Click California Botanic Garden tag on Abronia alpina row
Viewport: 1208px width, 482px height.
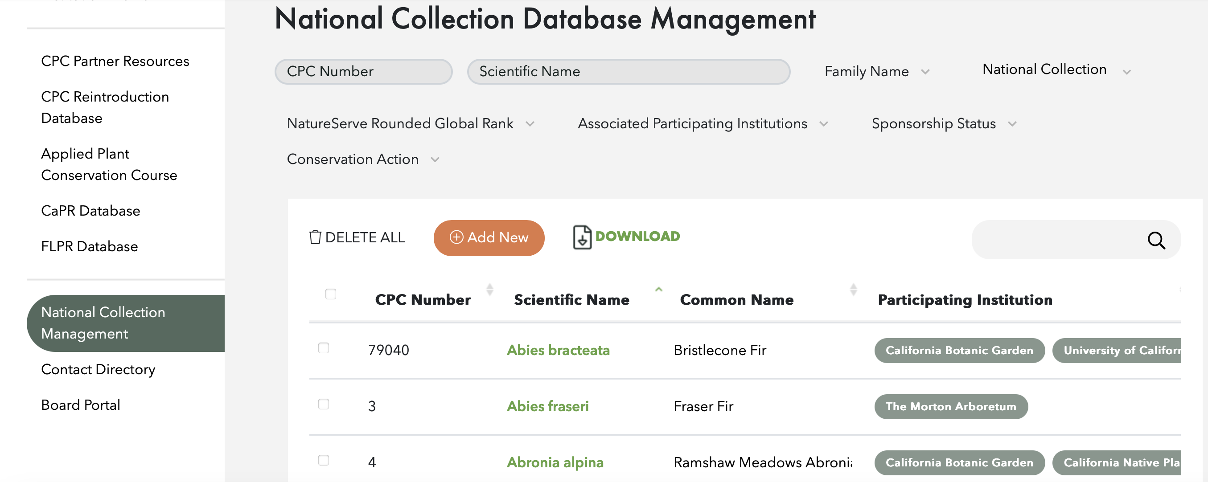(x=959, y=463)
